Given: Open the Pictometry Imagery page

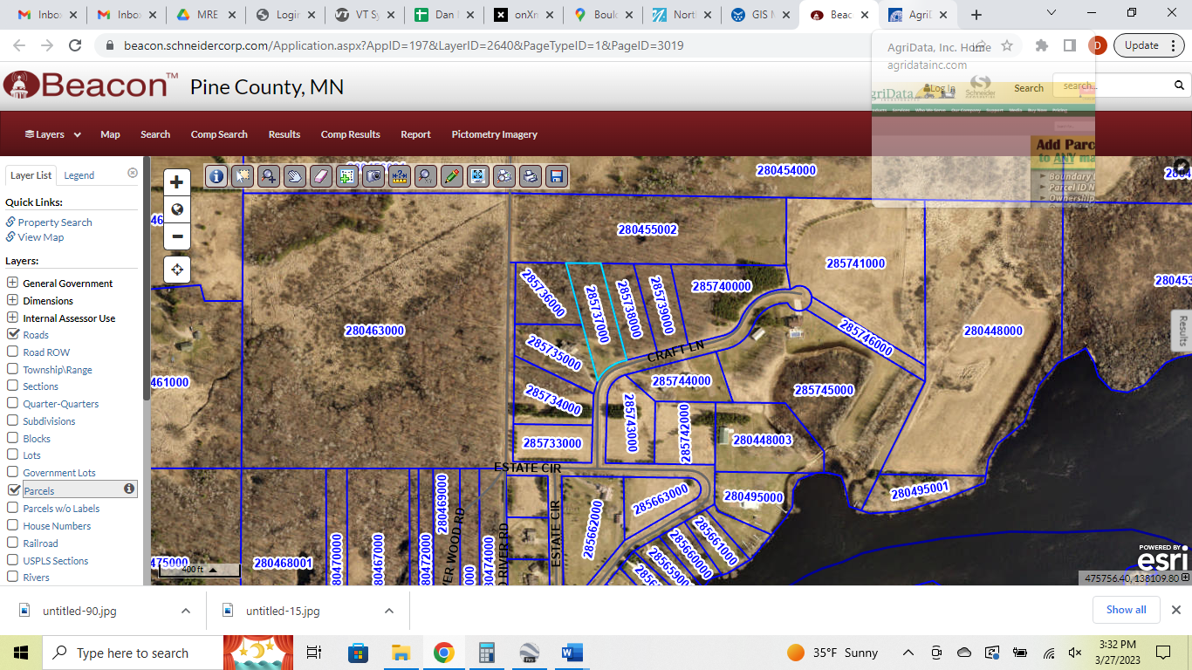Looking at the screenshot, I should coord(494,134).
